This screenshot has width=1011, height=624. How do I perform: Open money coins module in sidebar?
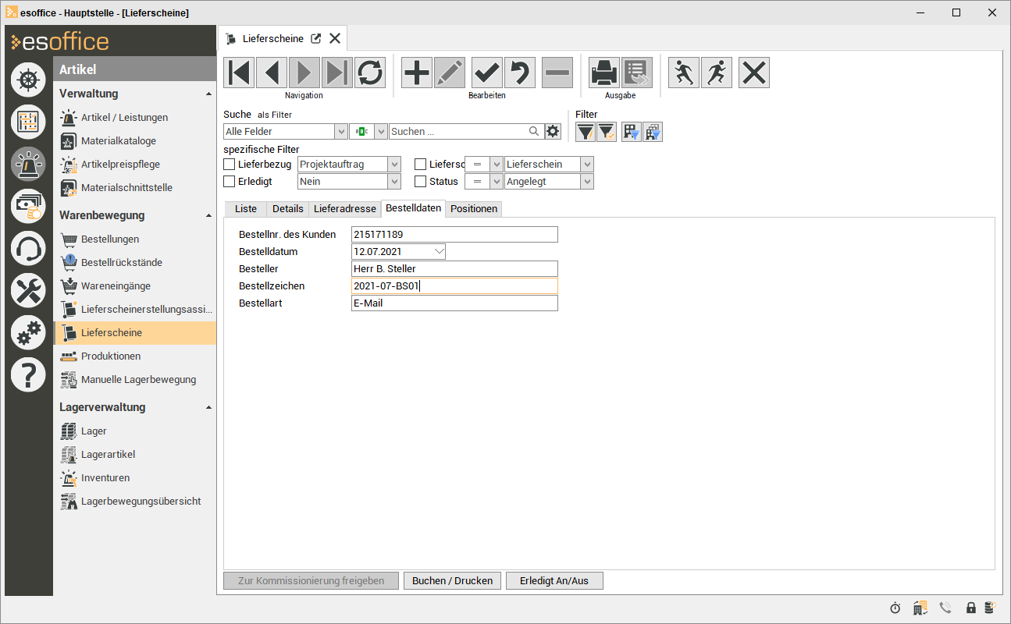[x=28, y=206]
